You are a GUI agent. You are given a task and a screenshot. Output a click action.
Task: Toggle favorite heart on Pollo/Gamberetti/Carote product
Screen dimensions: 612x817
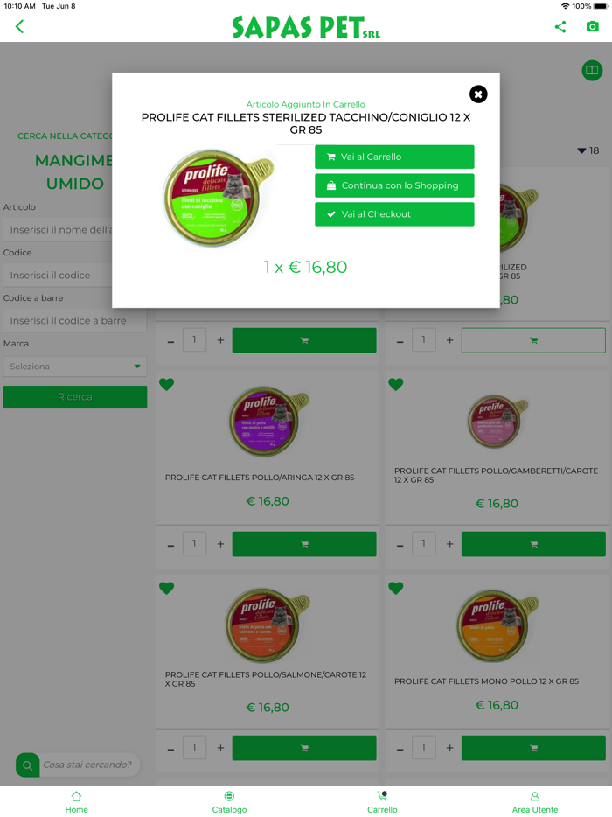coord(396,385)
